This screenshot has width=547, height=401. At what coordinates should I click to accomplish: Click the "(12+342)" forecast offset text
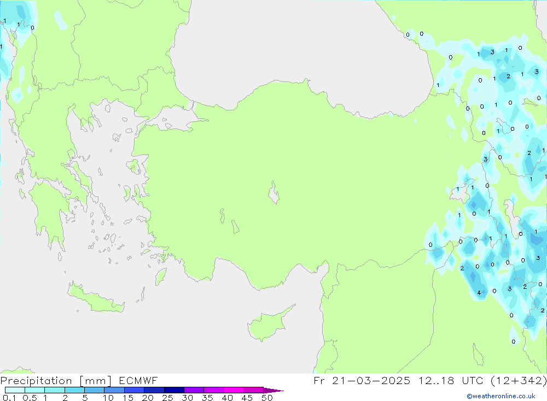coord(519,380)
